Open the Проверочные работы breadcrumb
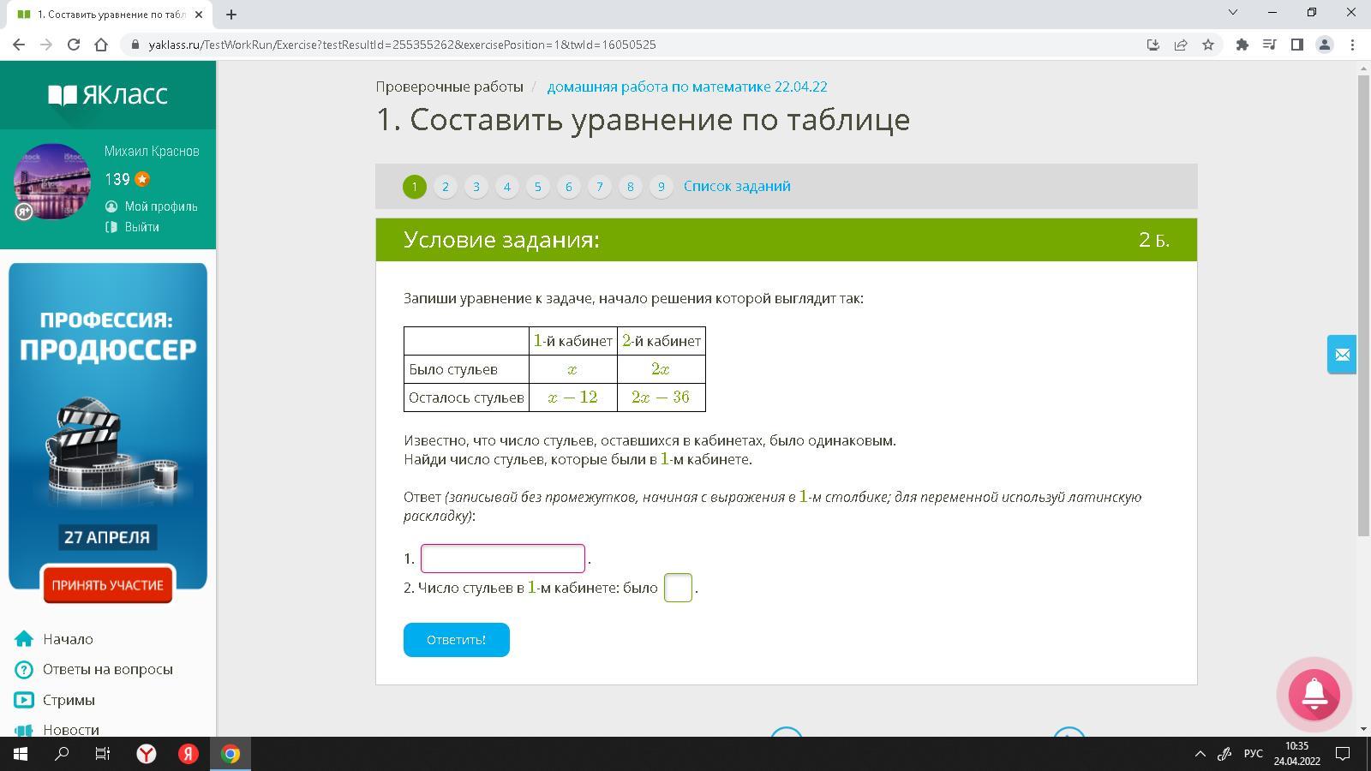1371x771 pixels. 450,87
